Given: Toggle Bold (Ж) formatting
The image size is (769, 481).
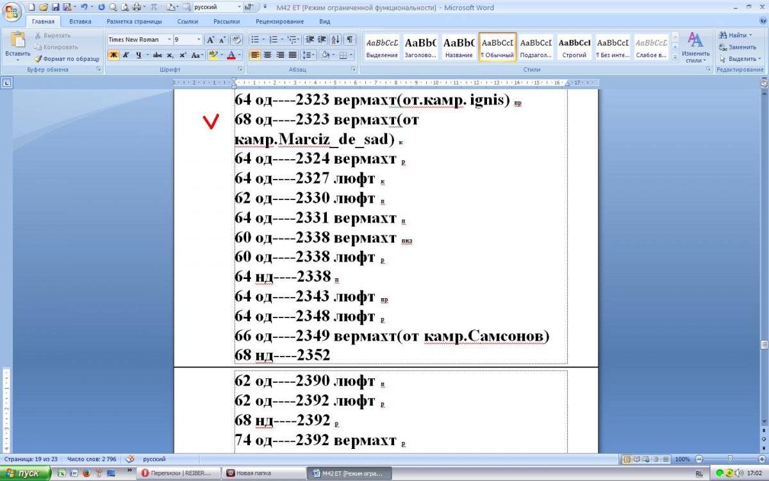Looking at the screenshot, I should point(113,55).
